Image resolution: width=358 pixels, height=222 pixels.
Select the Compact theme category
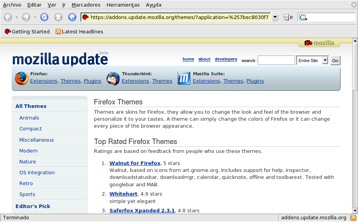tap(31, 129)
